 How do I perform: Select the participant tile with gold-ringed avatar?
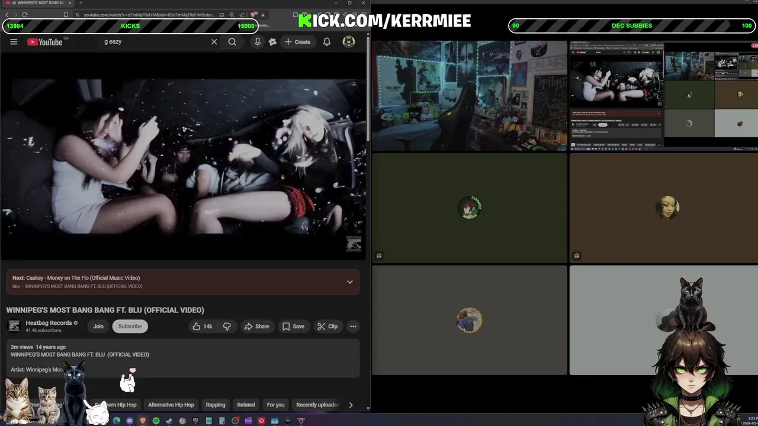[x=470, y=320]
